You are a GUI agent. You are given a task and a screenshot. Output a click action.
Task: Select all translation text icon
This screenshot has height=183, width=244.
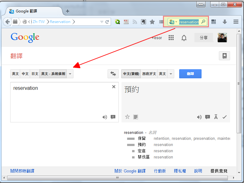[x=135, y=117]
